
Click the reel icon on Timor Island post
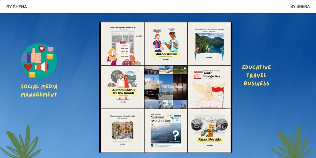click(185, 68)
